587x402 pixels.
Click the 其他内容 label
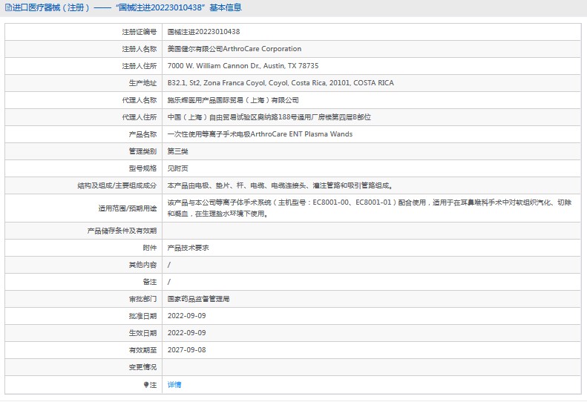142,265
